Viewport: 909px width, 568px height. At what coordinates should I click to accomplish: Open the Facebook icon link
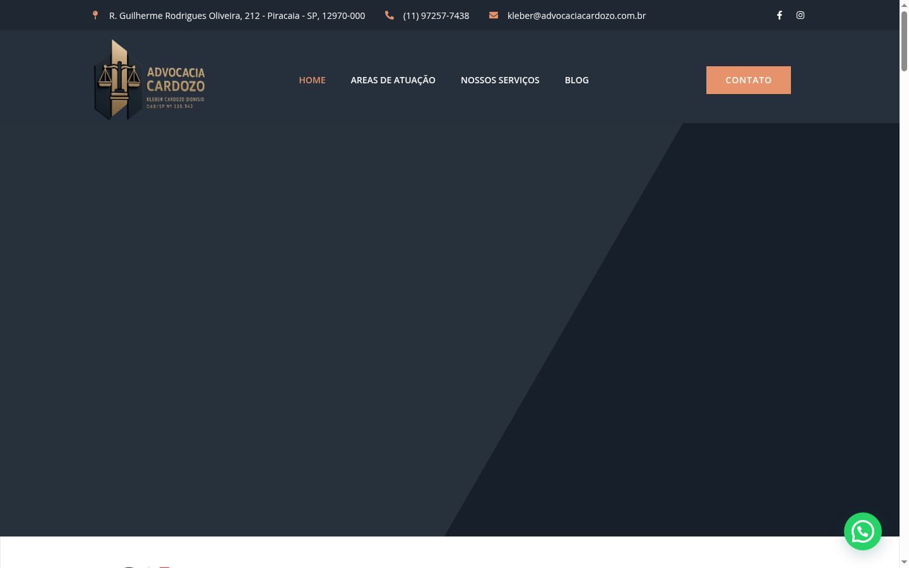coord(780,15)
